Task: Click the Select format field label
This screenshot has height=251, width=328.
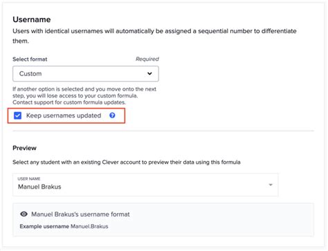Action: click(x=30, y=59)
